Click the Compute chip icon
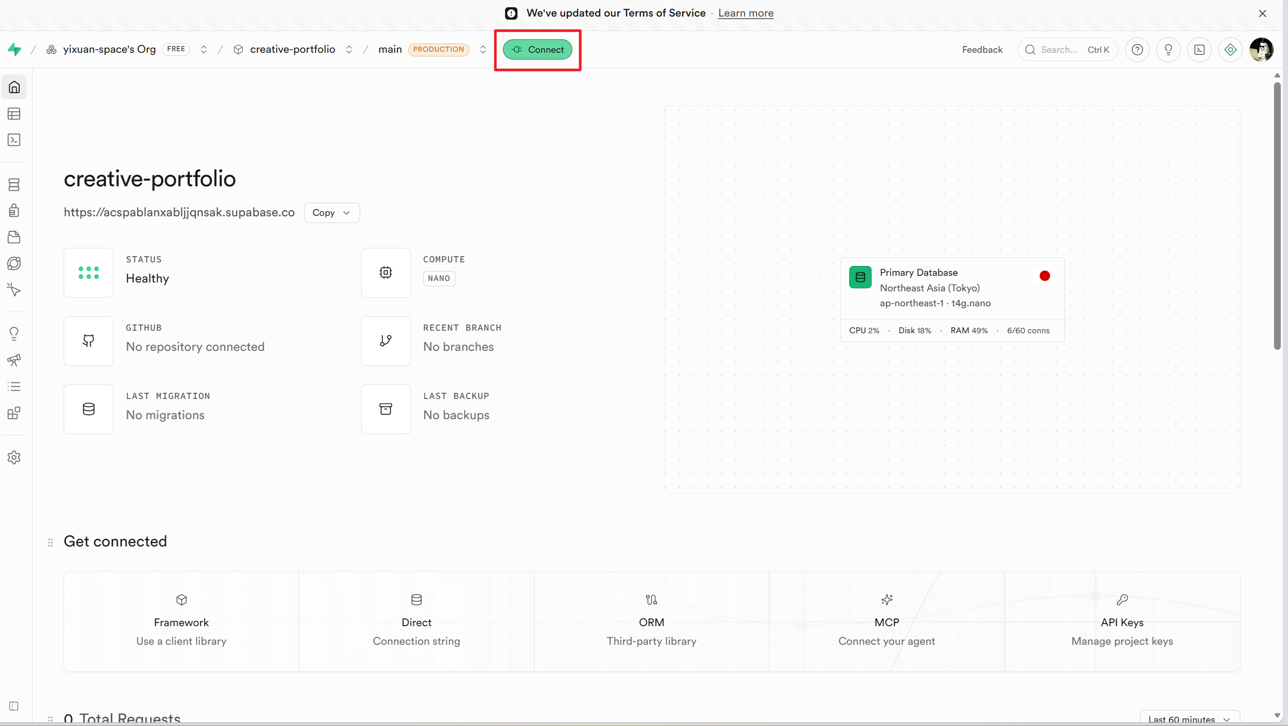1288x726 pixels. coord(386,272)
